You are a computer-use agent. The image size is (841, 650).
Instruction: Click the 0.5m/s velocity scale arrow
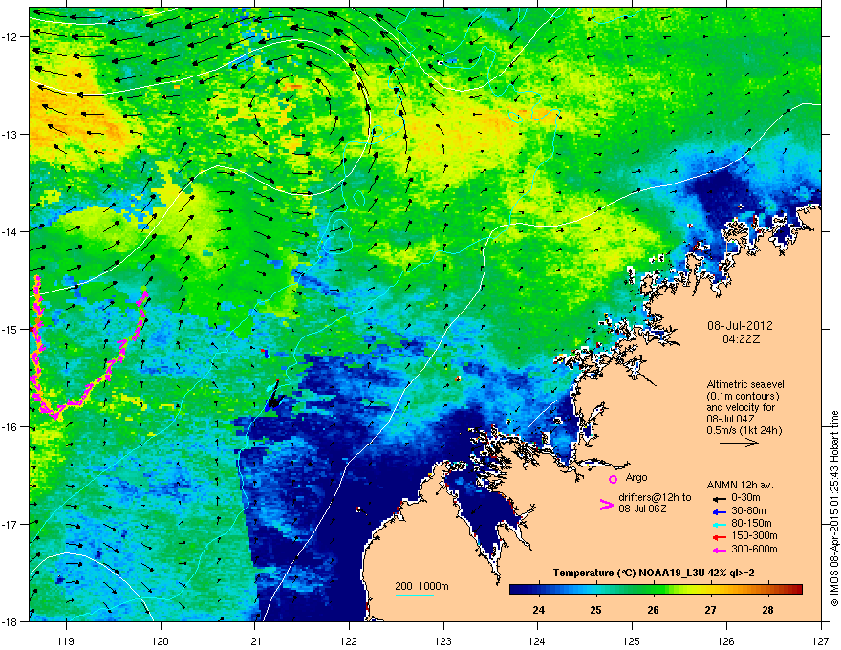pos(739,443)
